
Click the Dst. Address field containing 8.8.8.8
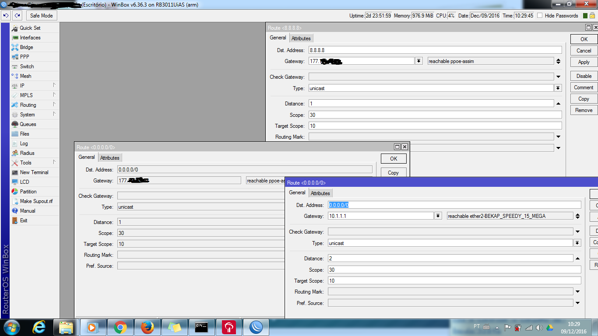point(435,50)
